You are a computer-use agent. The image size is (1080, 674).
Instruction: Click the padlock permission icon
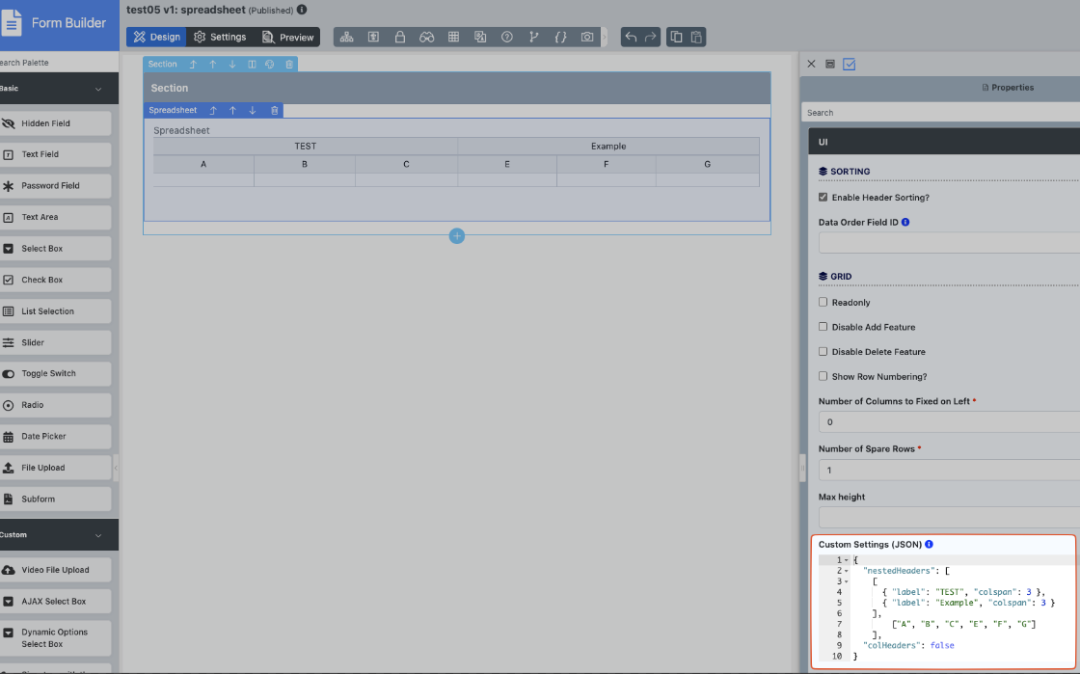click(x=399, y=37)
